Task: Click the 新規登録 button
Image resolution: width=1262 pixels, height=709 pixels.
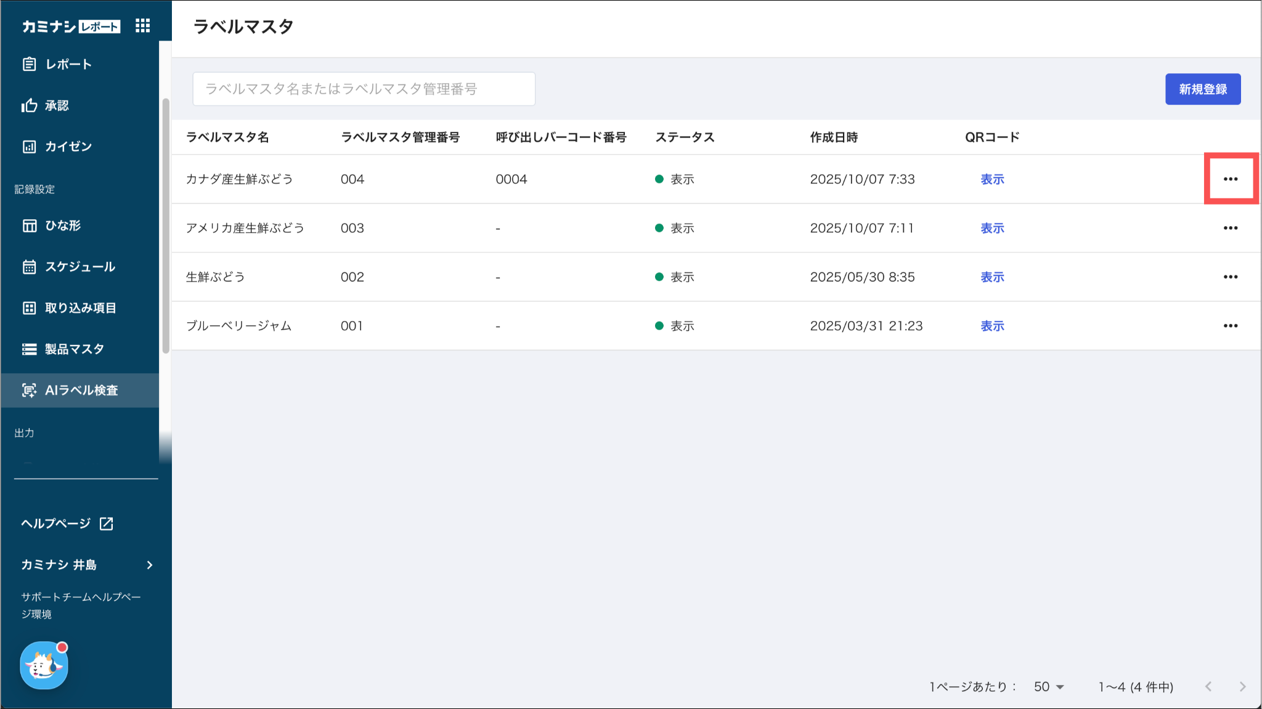Action: click(x=1202, y=89)
